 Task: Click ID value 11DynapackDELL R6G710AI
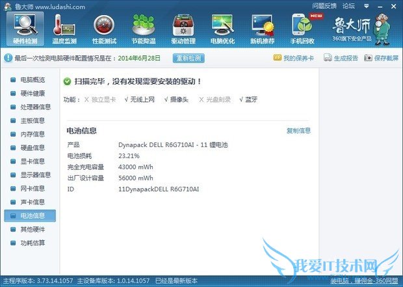[159, 189]
